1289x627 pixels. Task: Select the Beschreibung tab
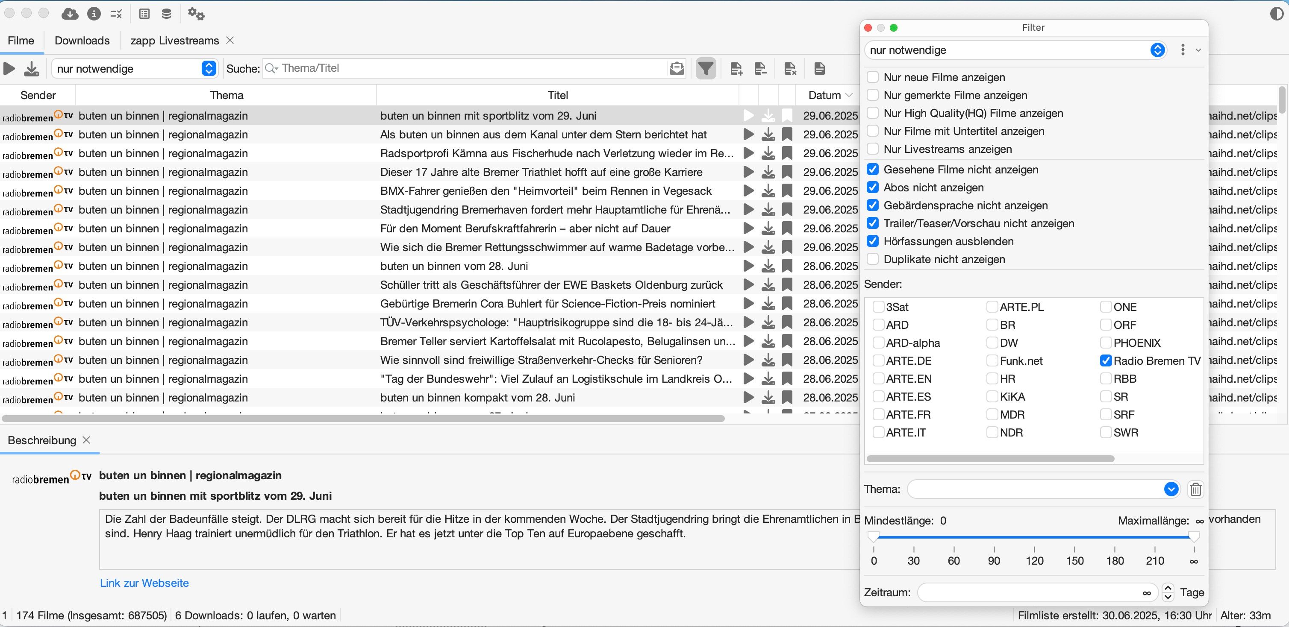click(42, 440)
